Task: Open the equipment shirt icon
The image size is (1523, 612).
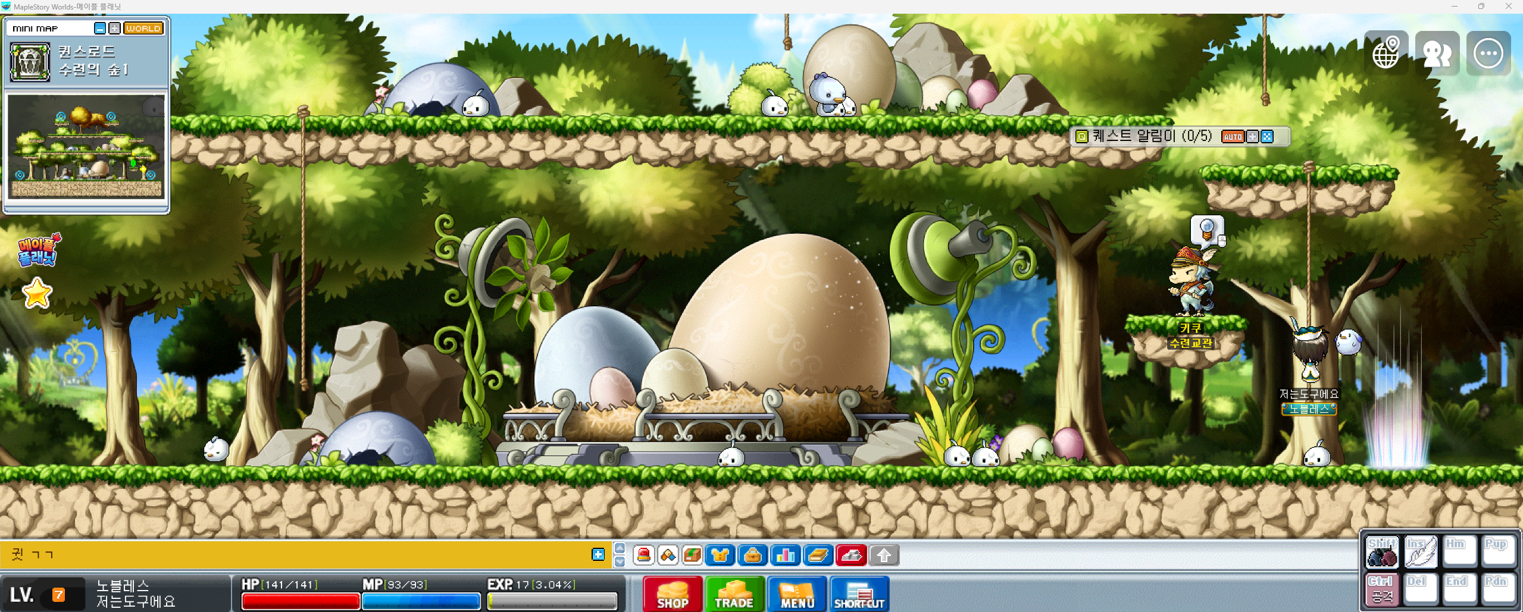Action: coord(720,555)
